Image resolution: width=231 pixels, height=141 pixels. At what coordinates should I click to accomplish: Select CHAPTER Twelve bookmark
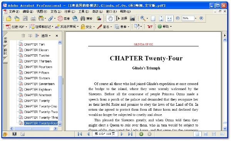click(x=37, y=56)
